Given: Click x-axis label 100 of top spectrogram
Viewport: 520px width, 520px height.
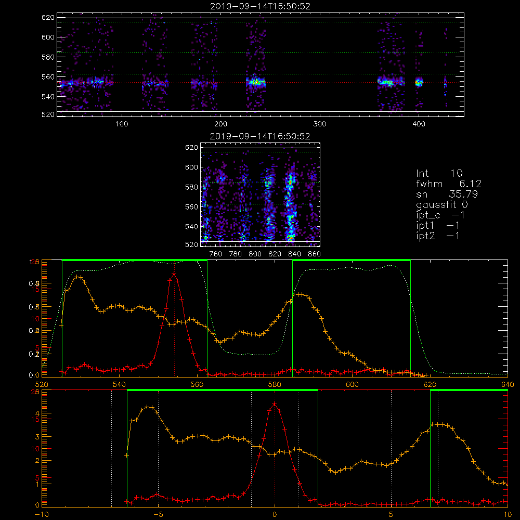Looking at the screenshot, I should point(122,124).
